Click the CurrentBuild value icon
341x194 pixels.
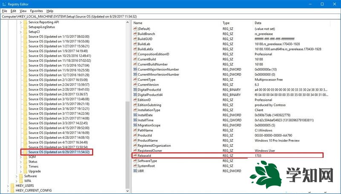coord(135,59)
